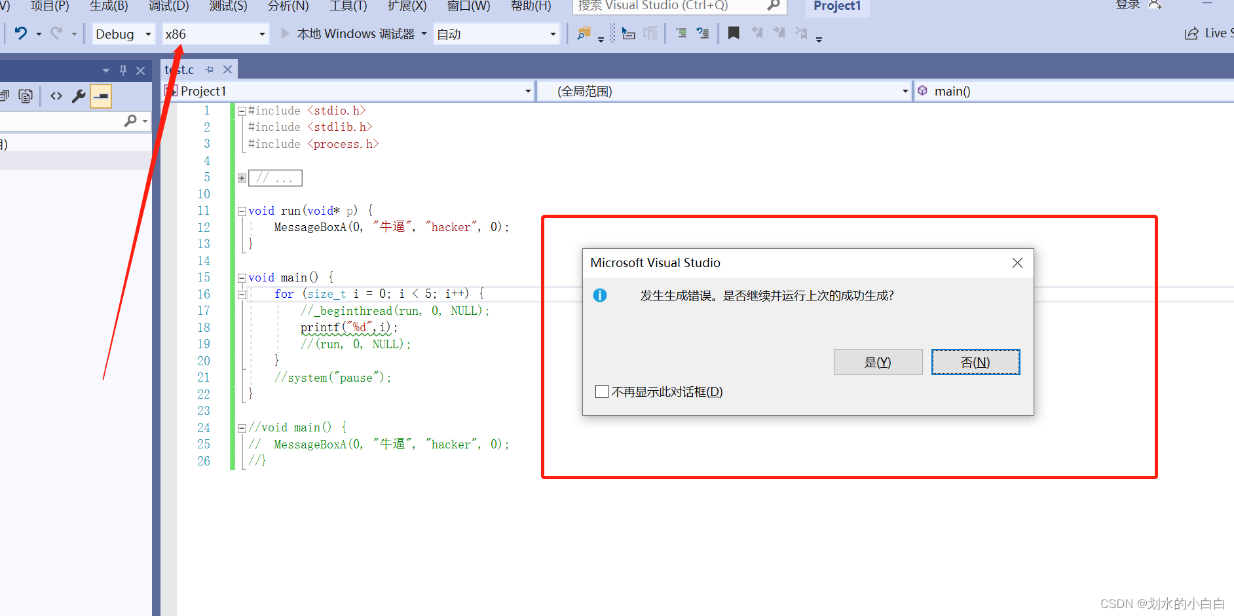
Task: Click the search magnifier in side panel
Action: [x=130, y=120]
